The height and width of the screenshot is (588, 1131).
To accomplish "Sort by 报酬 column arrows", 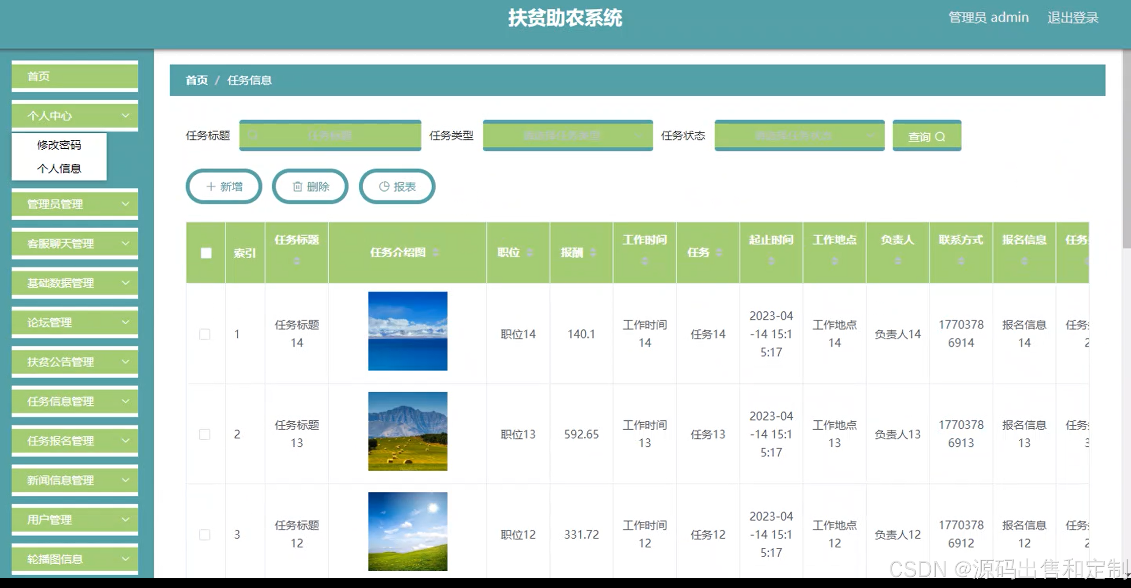I will pyautogui.click(x=593, y=253).
